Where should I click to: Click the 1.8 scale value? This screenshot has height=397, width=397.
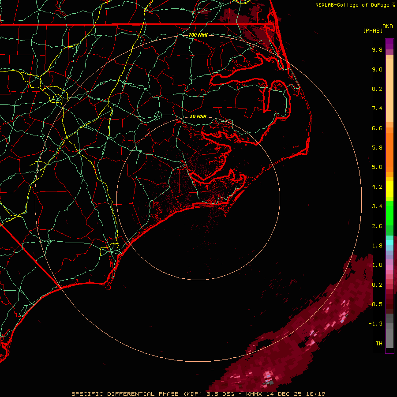tap(377, 246)
